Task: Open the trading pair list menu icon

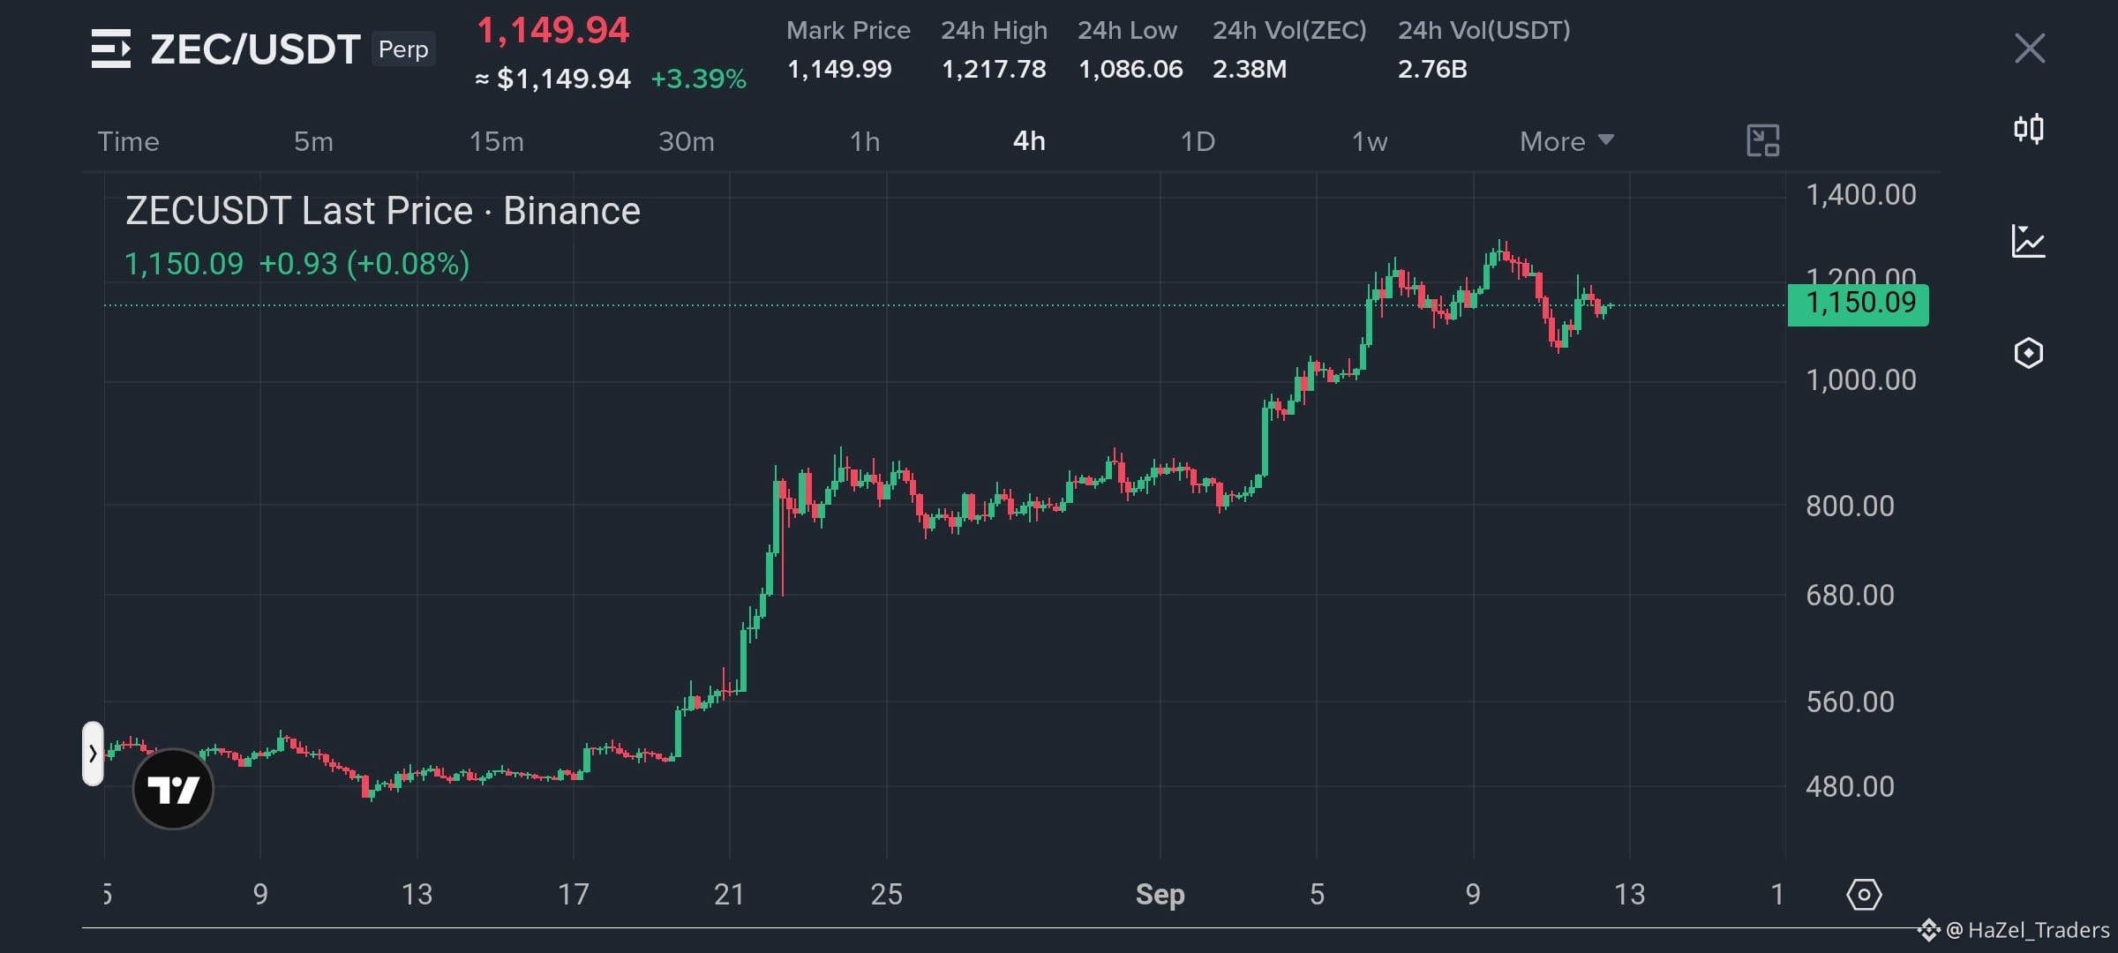Action: tap(111, 49)
